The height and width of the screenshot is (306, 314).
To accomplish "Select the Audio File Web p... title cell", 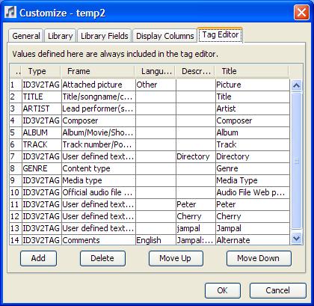I will click(253, 192).
